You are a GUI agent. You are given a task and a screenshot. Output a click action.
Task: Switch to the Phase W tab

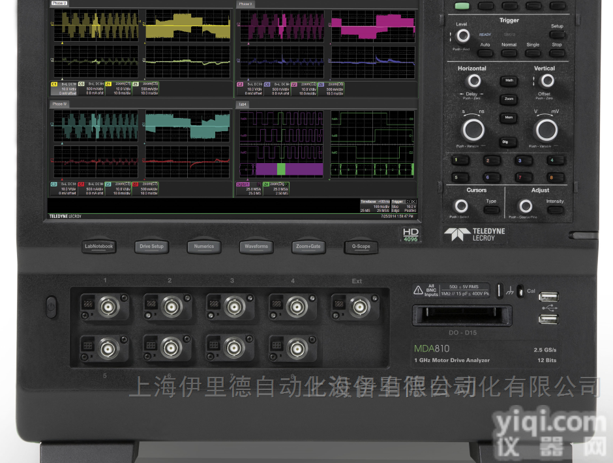60,104
